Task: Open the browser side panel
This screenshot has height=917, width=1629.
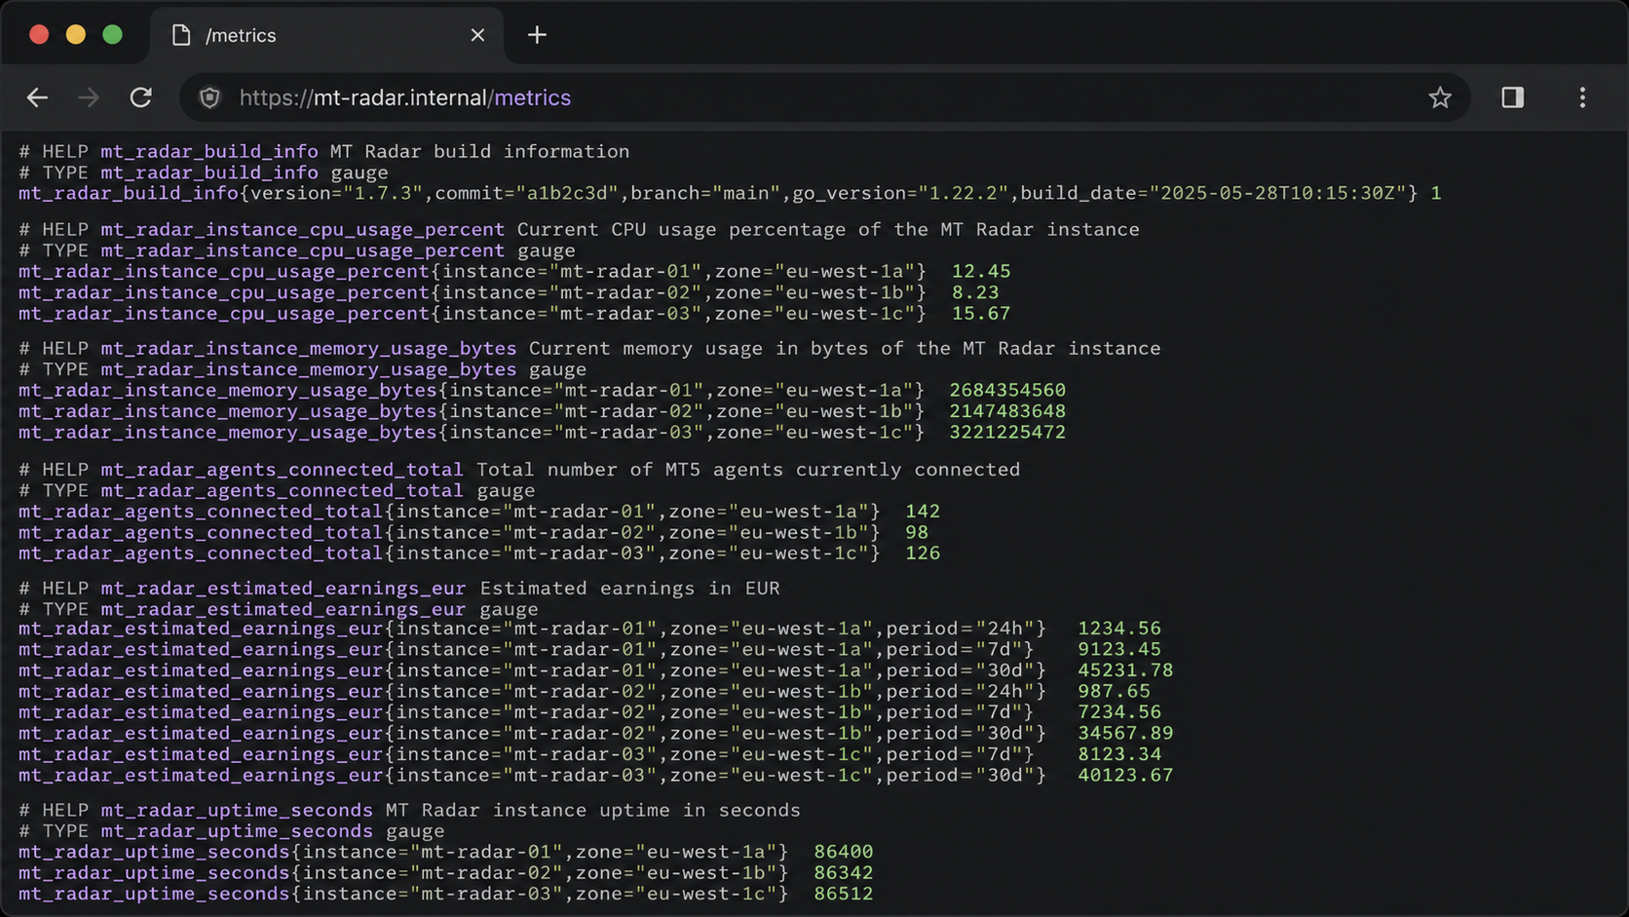Action: 1512,97
